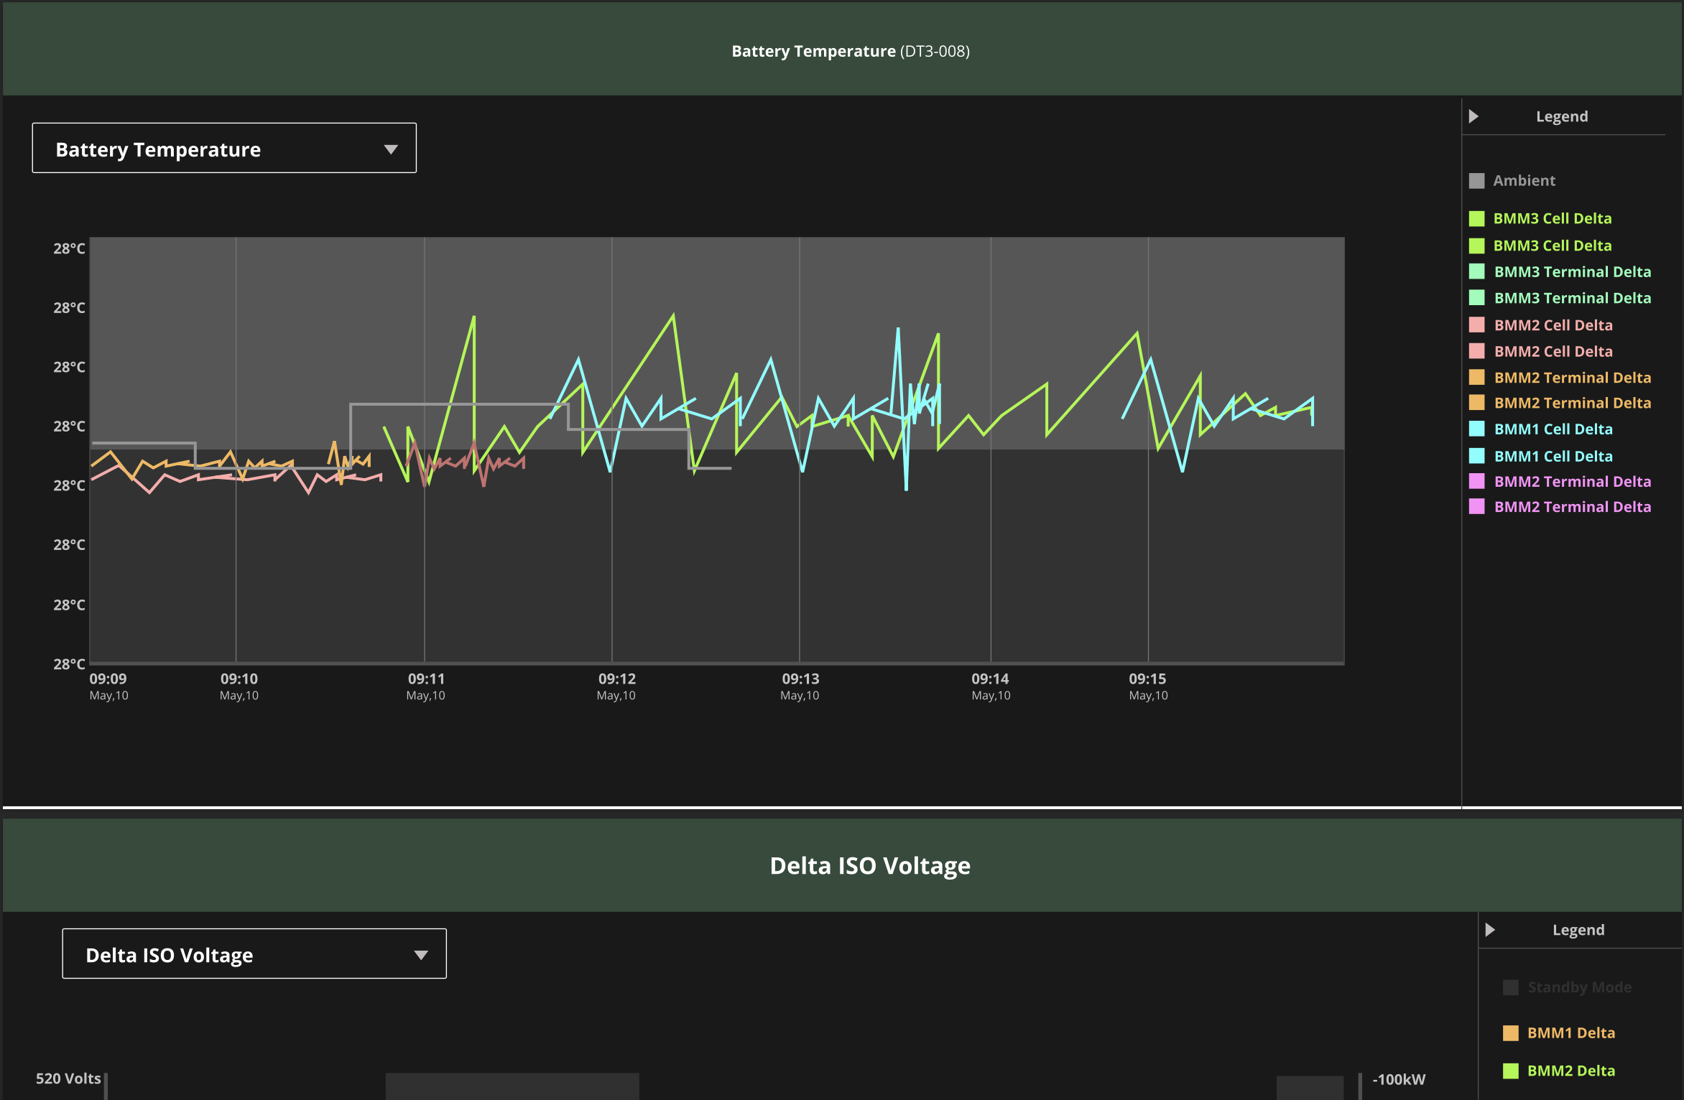Viewport: 1684px width, 1100px height.
Task: Select the second BMM1 Cell Delta label
Action: pyautogui.click(x=1553, y=457)
